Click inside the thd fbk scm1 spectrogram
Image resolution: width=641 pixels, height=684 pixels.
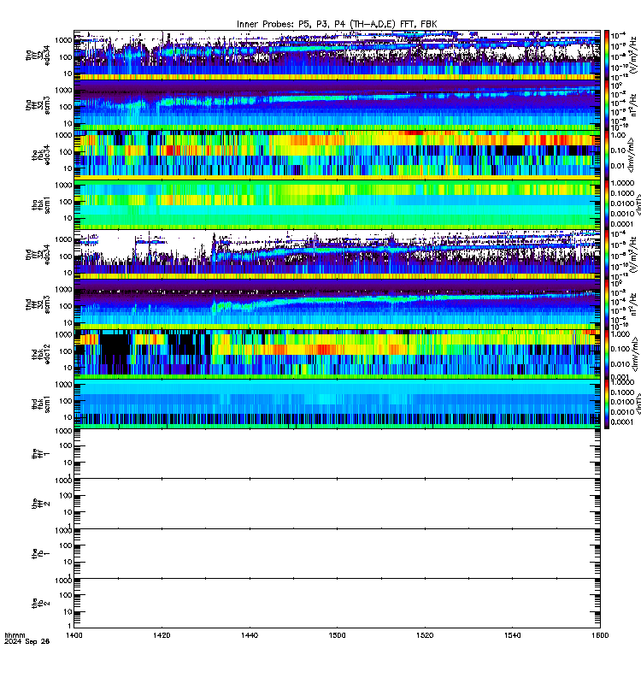tap(337, 404)
